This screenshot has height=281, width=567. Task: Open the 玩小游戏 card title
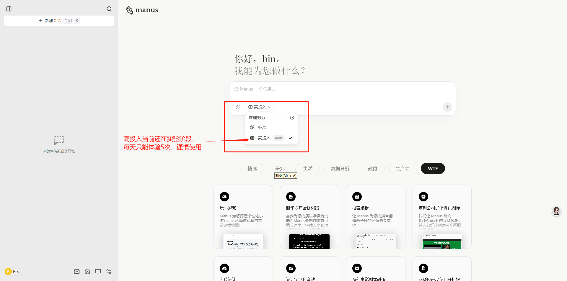tap(228, 208)
